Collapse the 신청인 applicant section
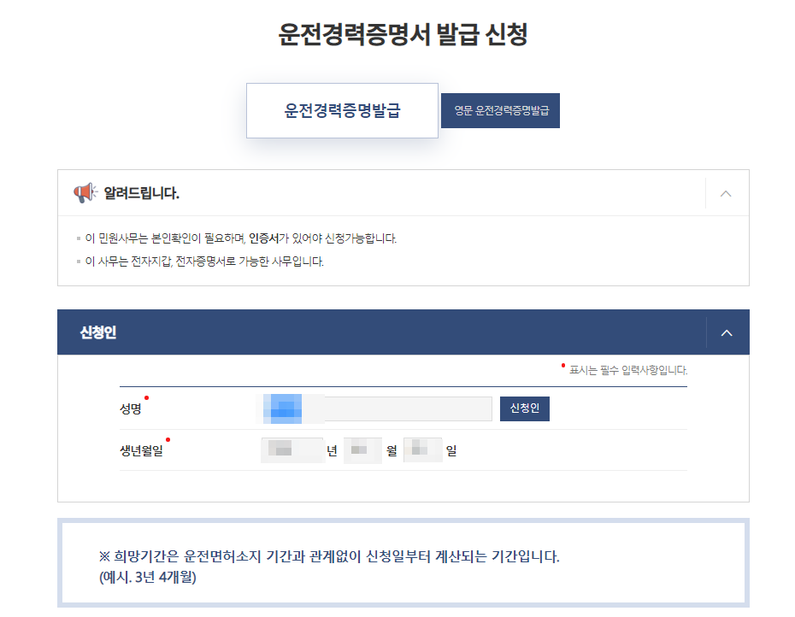Viewport: 795px width, 617px height. (726, 332)
